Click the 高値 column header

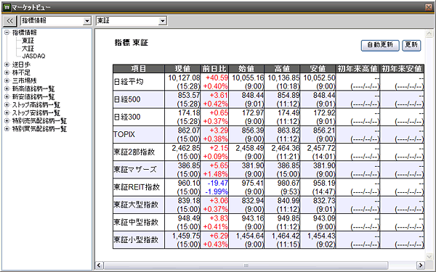pos(282,69)
